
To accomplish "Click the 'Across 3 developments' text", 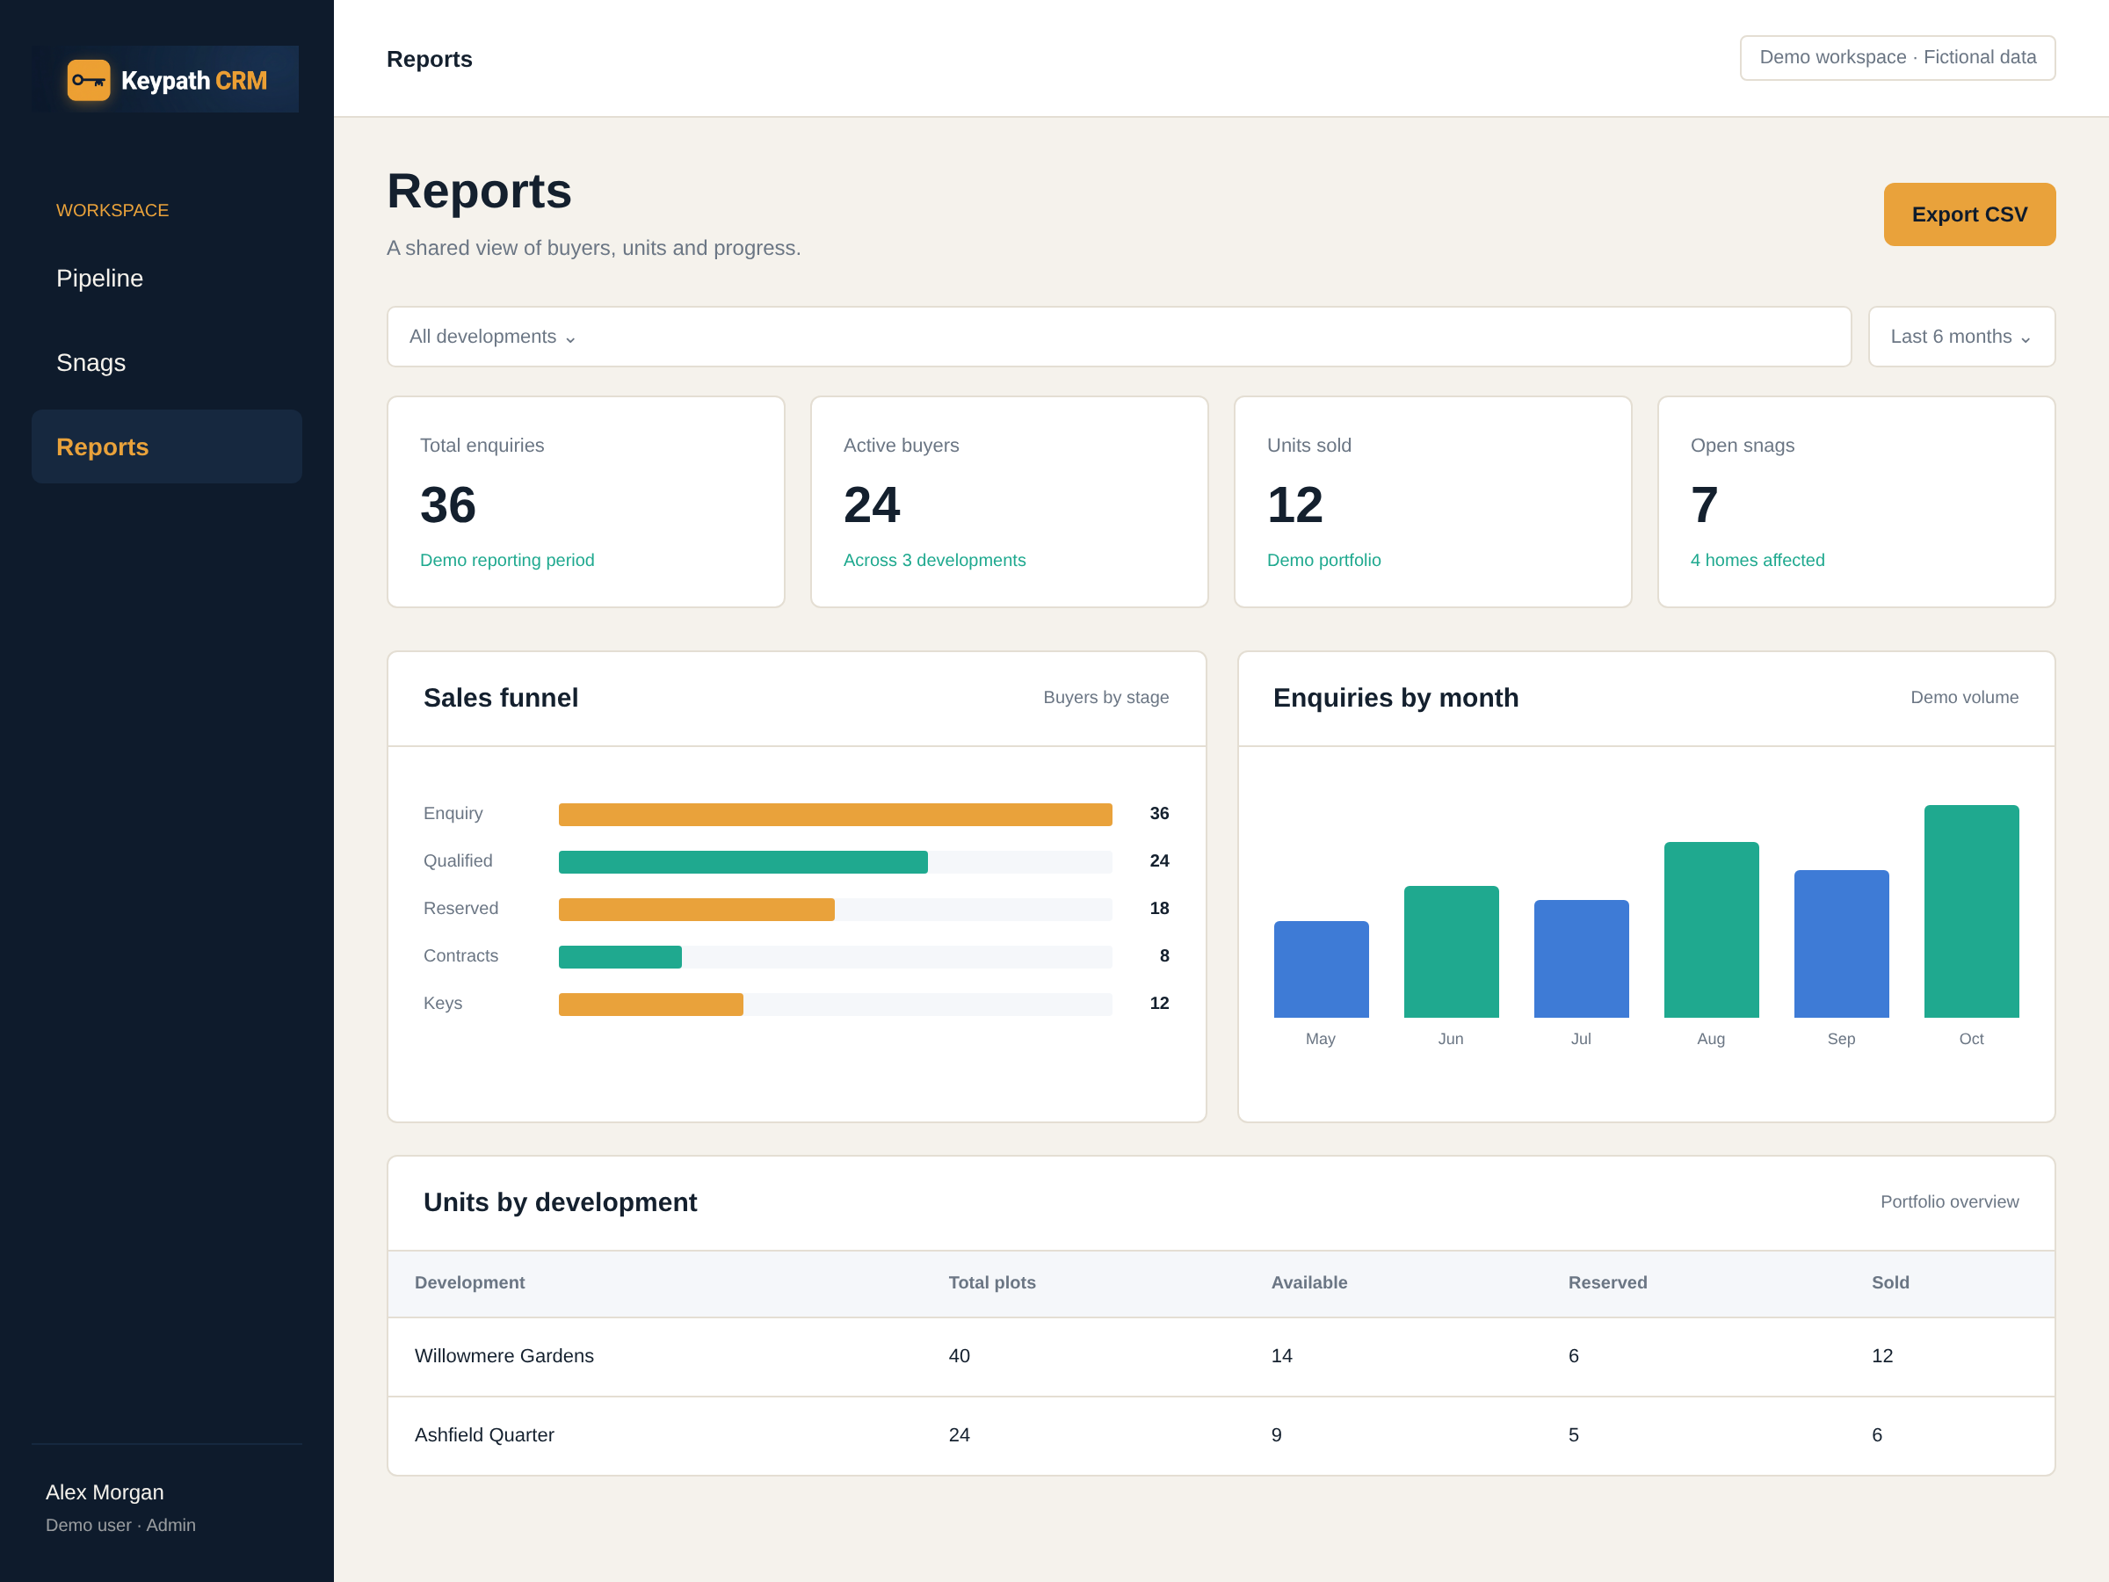I will 933,560.
